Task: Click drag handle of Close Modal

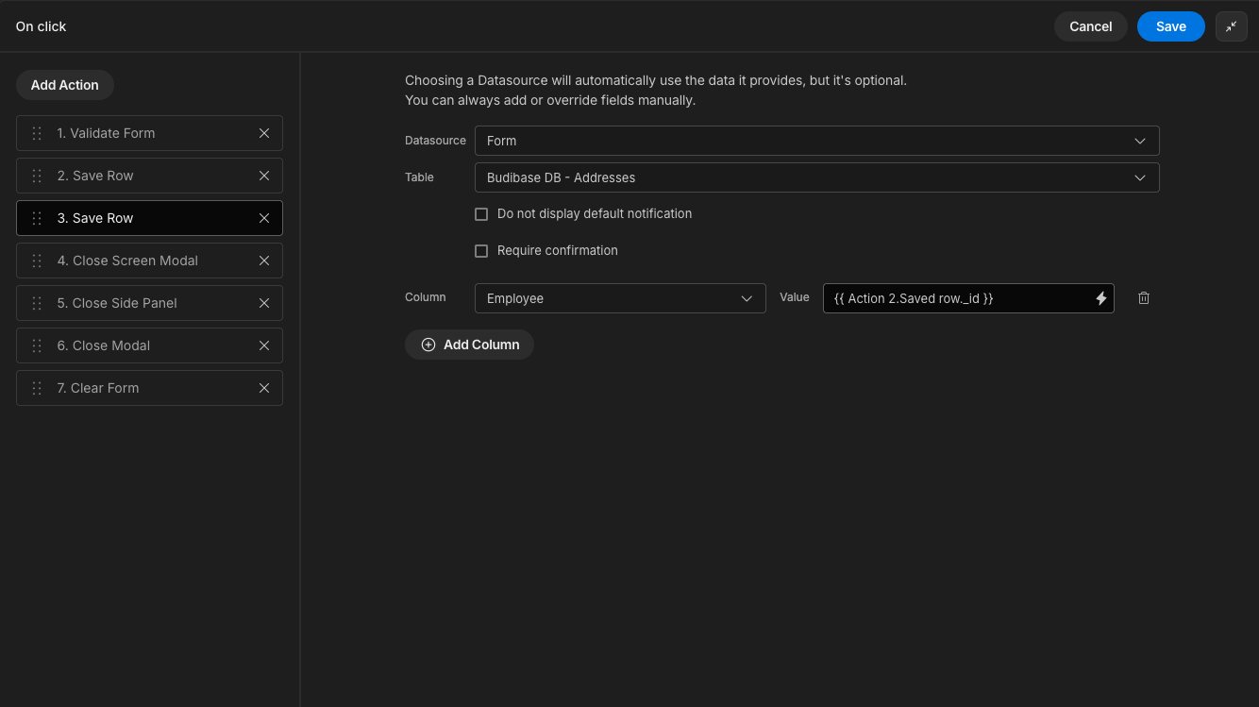Action: (x=37, y=345)
